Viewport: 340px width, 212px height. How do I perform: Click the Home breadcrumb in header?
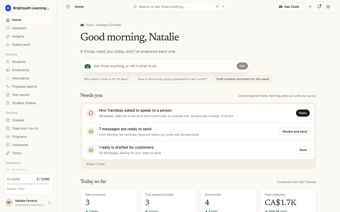[79, 7]
